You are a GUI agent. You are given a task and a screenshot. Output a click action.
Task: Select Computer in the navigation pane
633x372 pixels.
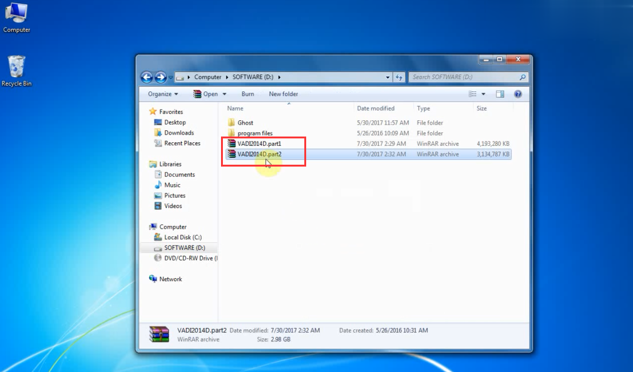point(173,227)
